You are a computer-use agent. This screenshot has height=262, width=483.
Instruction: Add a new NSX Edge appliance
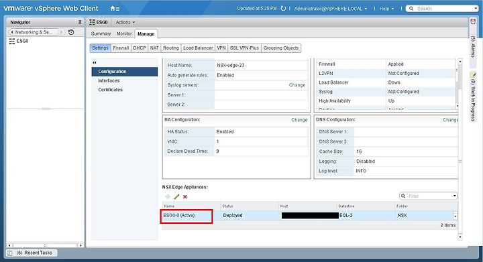point(168,196)
